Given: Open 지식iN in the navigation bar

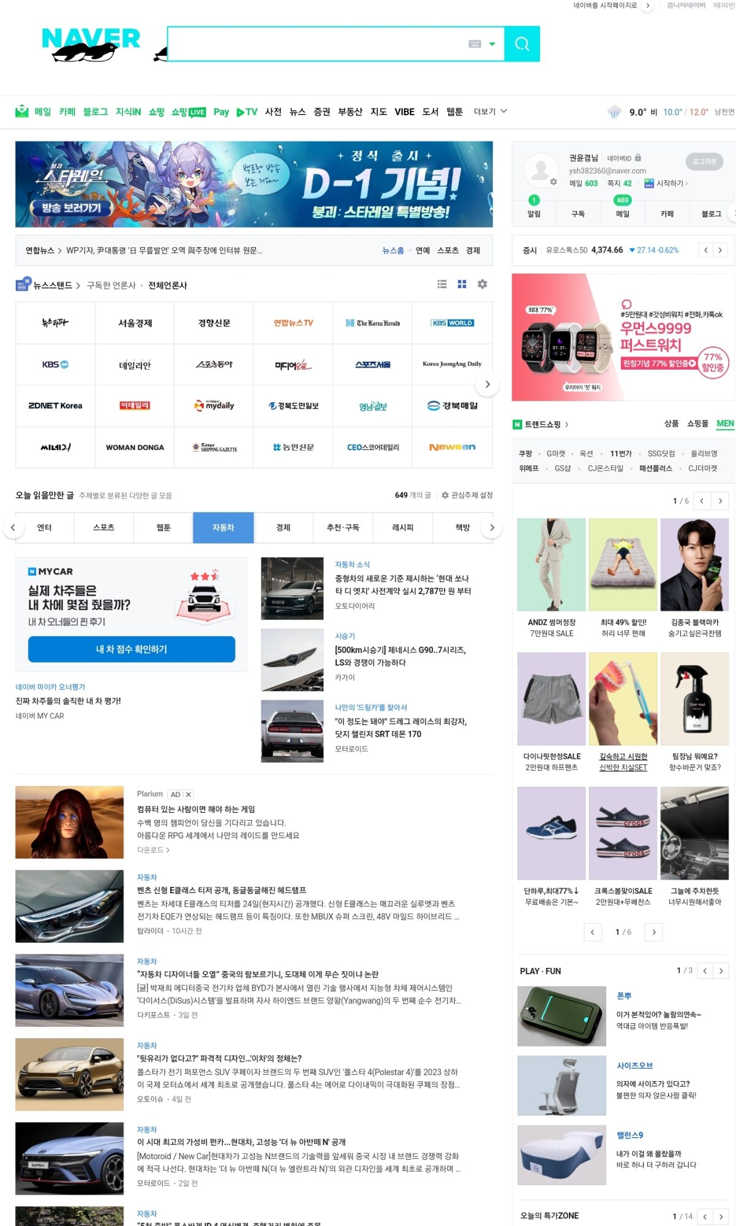Looking at the screenshot, I should pyautogui.click(x=128, y=112).
